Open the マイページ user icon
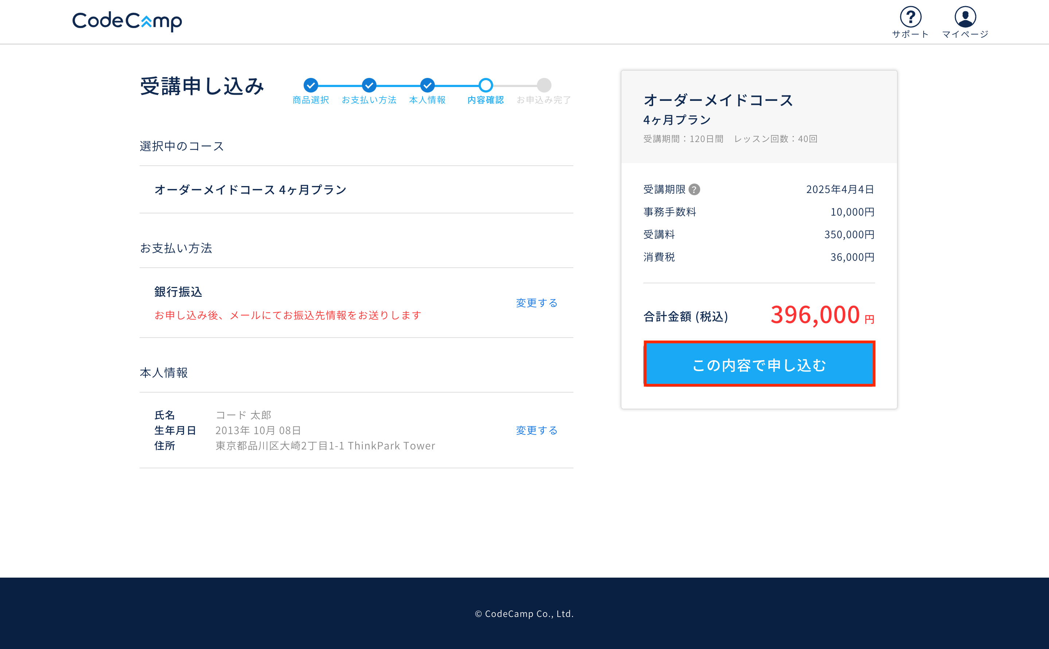This screenshot has height=649, width=1049. (x=965, y=17)
